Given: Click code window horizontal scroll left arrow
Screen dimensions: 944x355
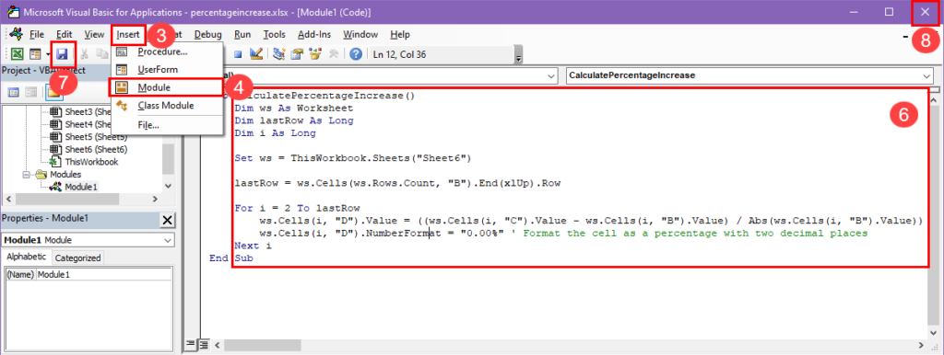Looking at the screenshot, I should (x=218, y=346).
